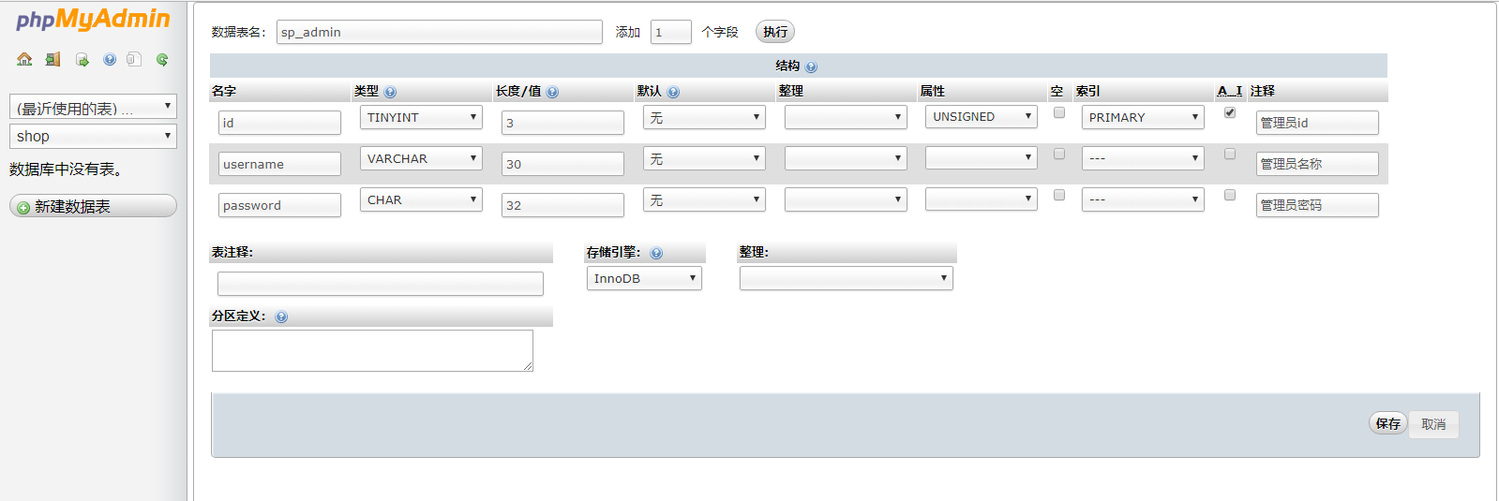1499x501 pixels.
Task: Open the default value dropdown for username row
Action: click(x=704, y=158)
